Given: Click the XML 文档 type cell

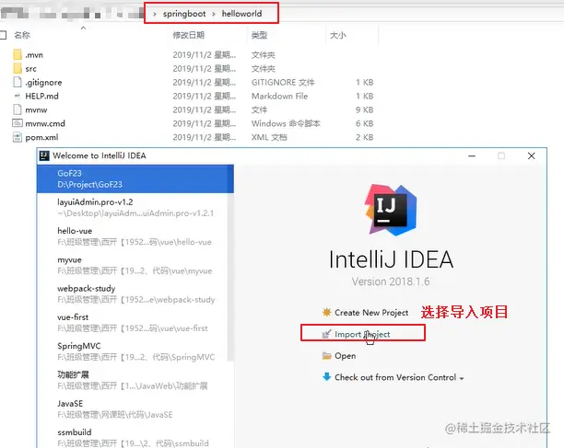Looking at the screenshot, I should 269,137.
